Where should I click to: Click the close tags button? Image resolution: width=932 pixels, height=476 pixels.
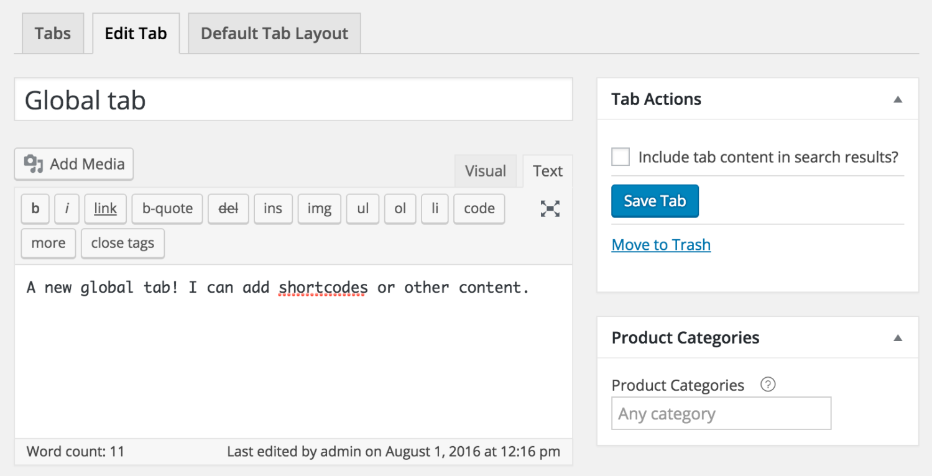coord(122,243)
